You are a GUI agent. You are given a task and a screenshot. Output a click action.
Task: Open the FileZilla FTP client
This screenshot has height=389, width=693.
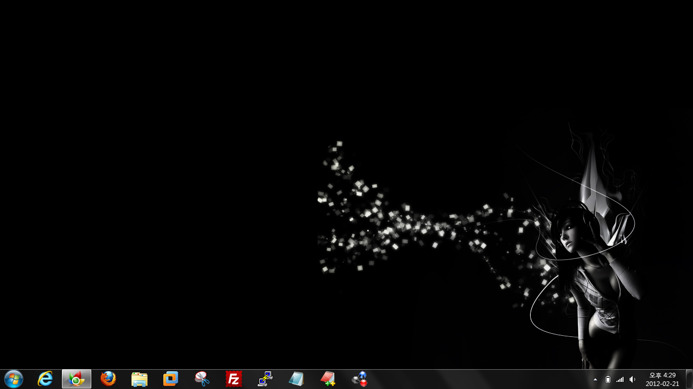pos(234,379)
